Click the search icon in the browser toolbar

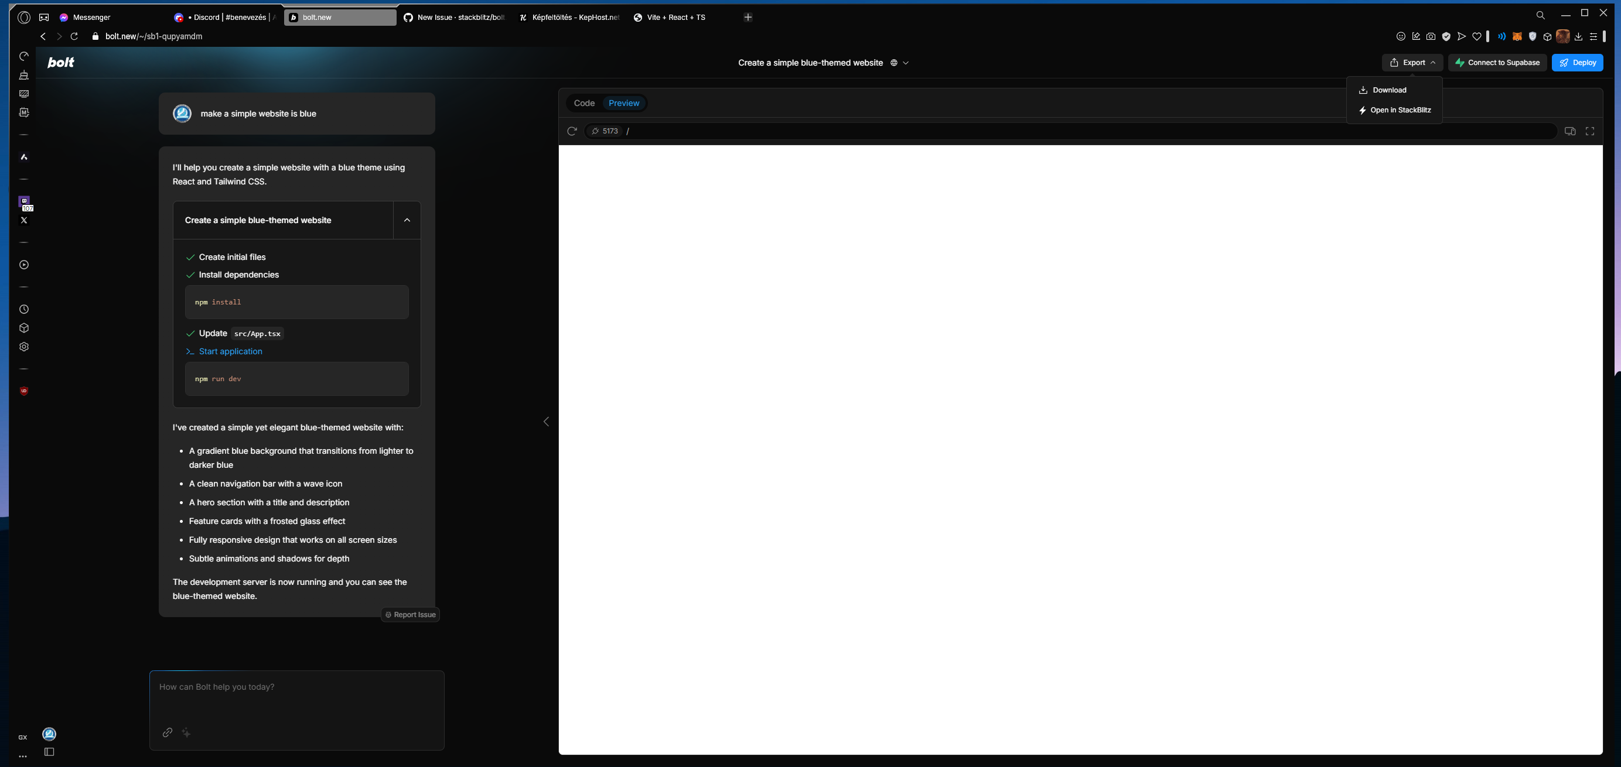(1541, 15)
